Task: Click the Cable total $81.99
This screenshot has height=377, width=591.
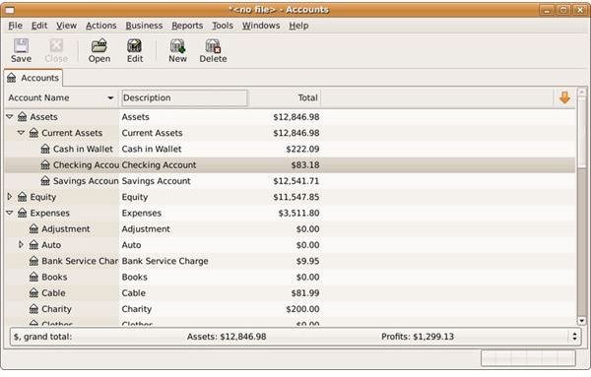Action: pos(305,293)
